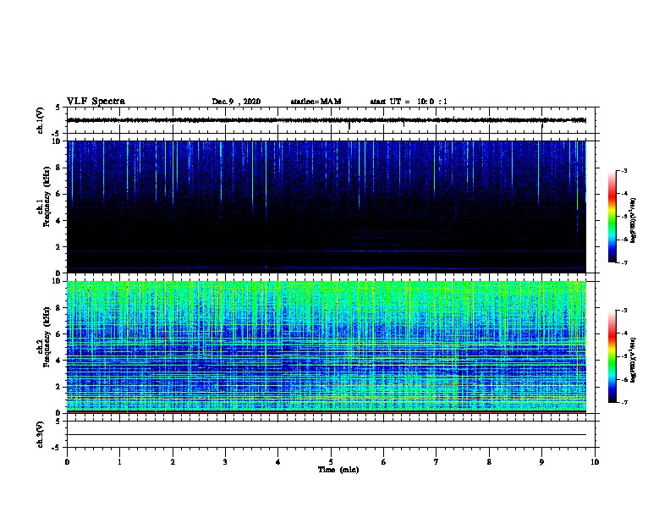Screen dimensions: 670x518
Task: Click the time axis tick label "1"
Action: point(119,462)
